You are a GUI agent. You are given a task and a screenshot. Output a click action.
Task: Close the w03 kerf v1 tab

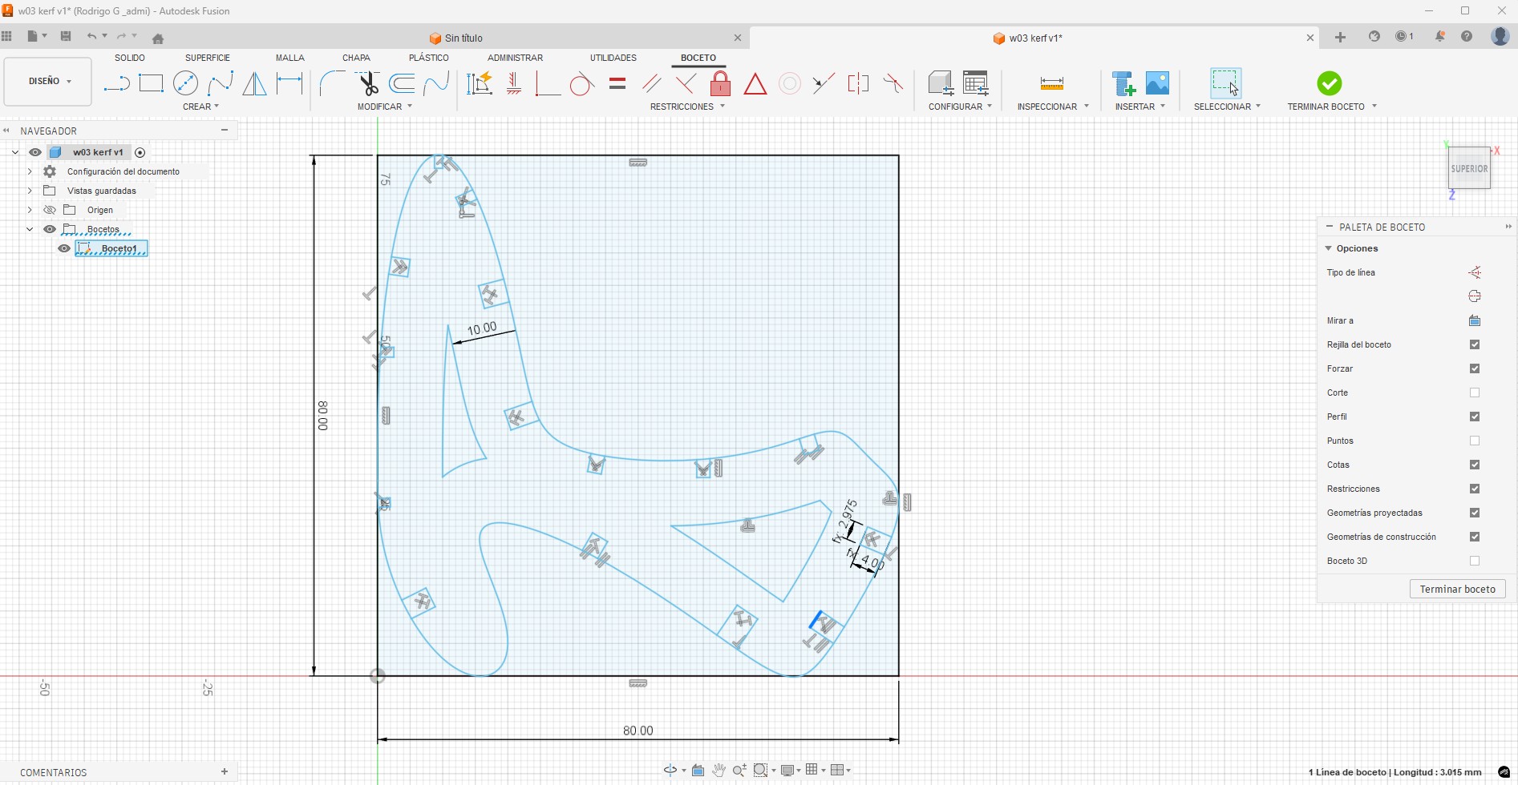click(x=1310, y=38)
